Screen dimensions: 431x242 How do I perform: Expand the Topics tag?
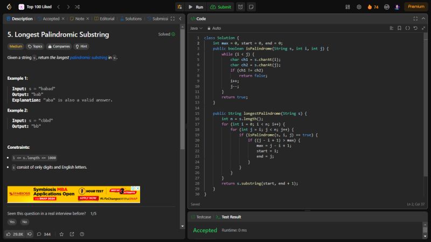tap(35, 46)
